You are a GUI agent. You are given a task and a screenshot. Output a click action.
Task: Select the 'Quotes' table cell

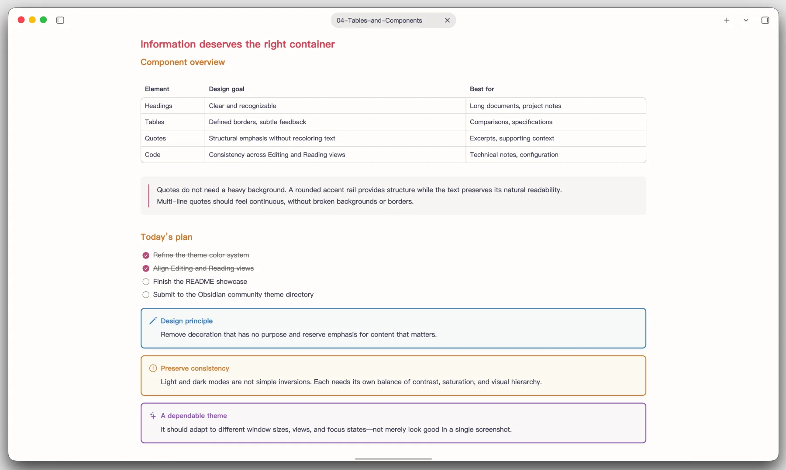click(173, 138)
